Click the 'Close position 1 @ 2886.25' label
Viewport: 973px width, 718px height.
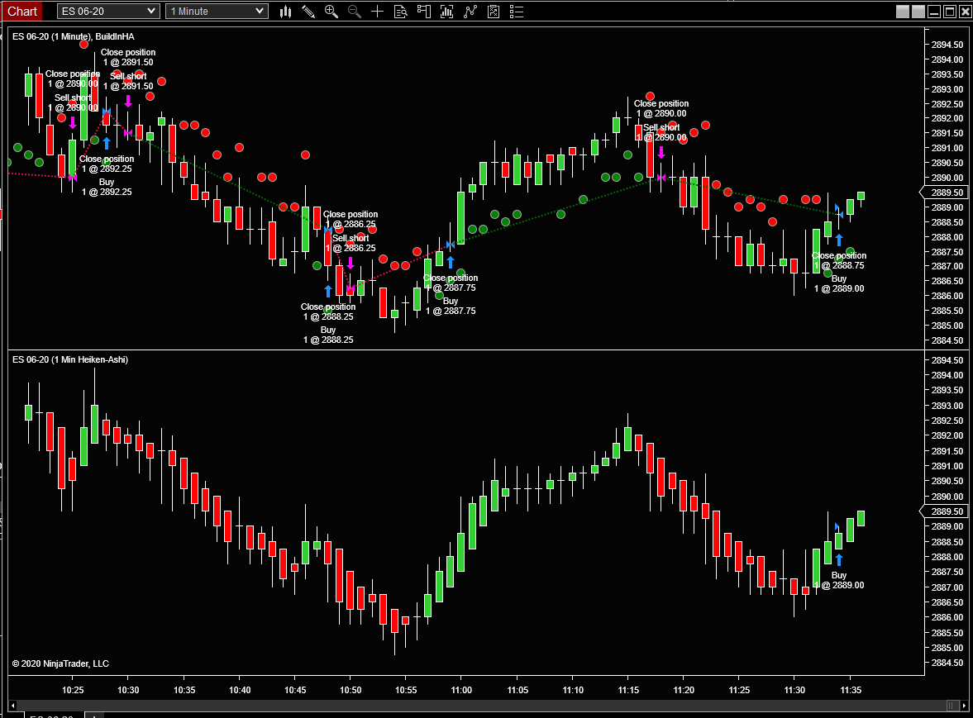(350, 219)
